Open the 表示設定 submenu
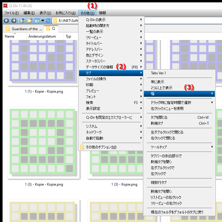The width and height of the screenshot is (222, 222). click(111, 109)
